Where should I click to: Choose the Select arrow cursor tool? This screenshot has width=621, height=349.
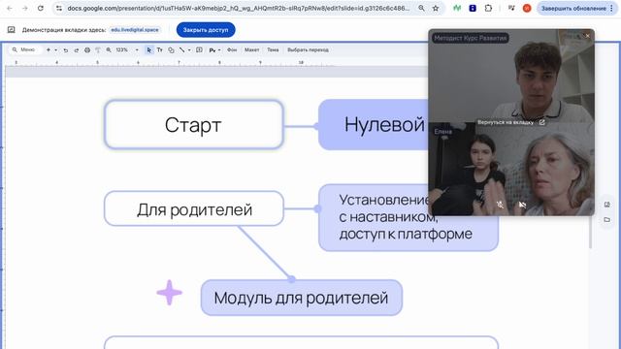tap(148, 49)
